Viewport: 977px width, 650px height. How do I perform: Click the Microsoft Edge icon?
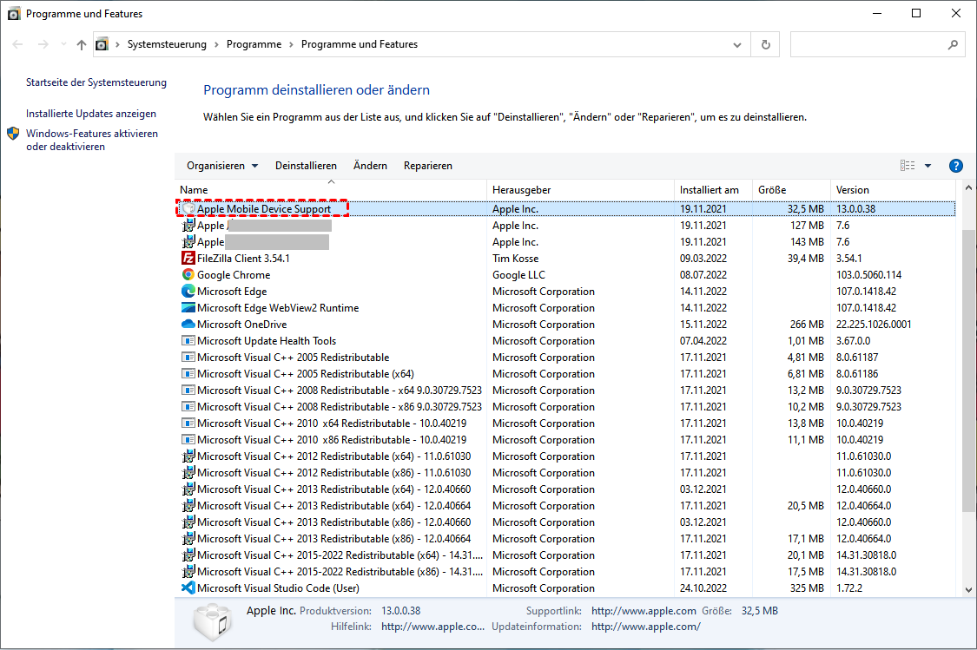[188, 292]
